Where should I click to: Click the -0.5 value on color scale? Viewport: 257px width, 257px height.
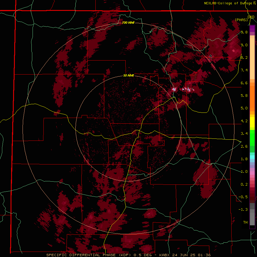pyautogui.click(x=243, y=197)
